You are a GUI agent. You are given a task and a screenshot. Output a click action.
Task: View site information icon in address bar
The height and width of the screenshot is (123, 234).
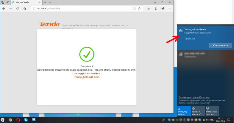point(34,9)
